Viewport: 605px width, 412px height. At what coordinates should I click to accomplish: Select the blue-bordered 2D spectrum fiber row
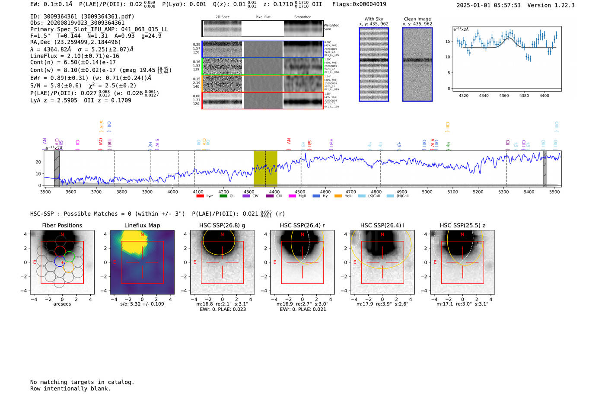262,49
